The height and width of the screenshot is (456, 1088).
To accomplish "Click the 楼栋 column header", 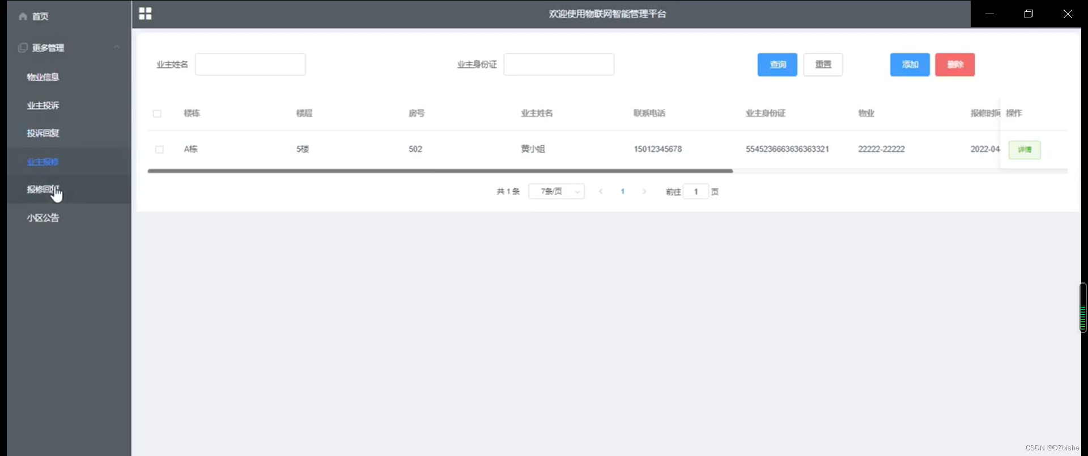I will (x=192, y=113).
